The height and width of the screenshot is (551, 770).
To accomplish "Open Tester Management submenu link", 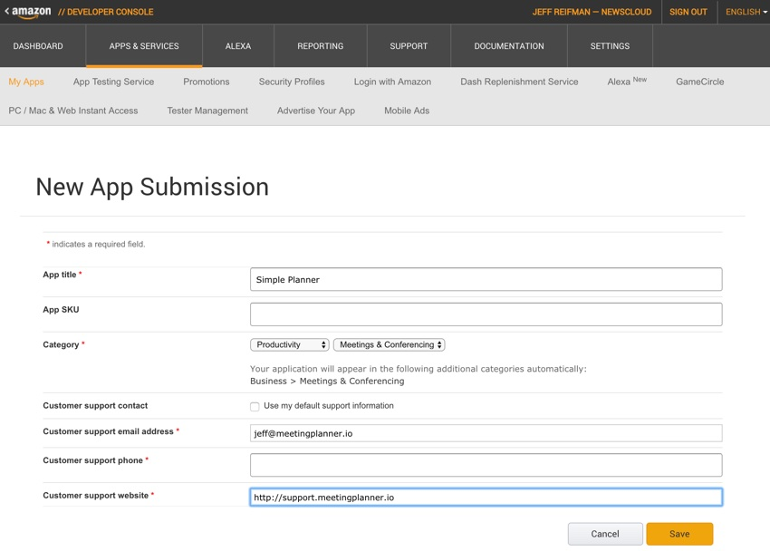I will [x=207, y=111].
